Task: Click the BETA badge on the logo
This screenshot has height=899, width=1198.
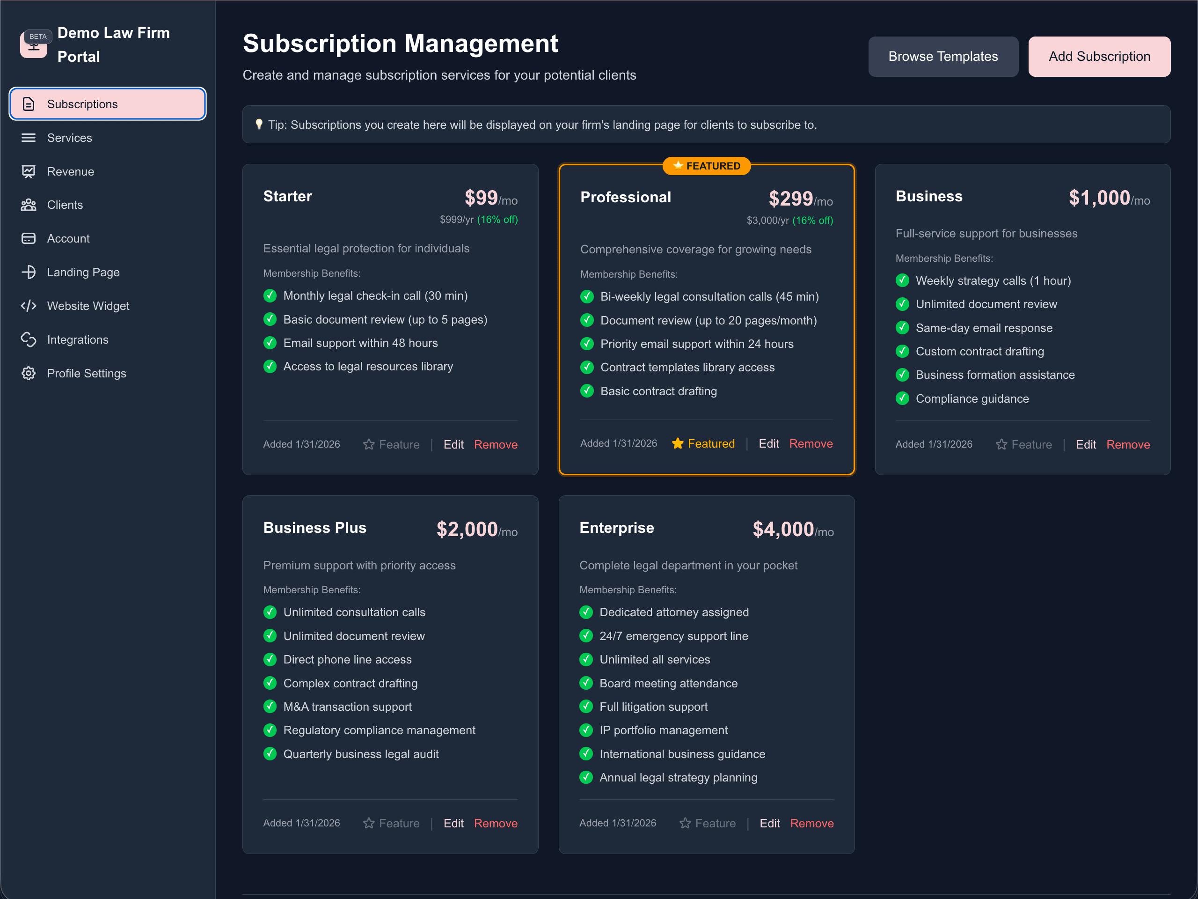Action: 38,37
